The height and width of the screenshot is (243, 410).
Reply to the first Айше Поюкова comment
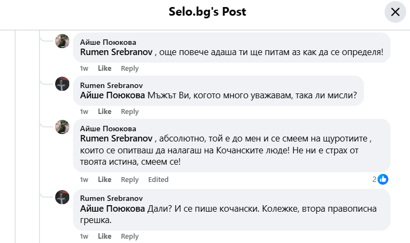click(x=130, y=69)
